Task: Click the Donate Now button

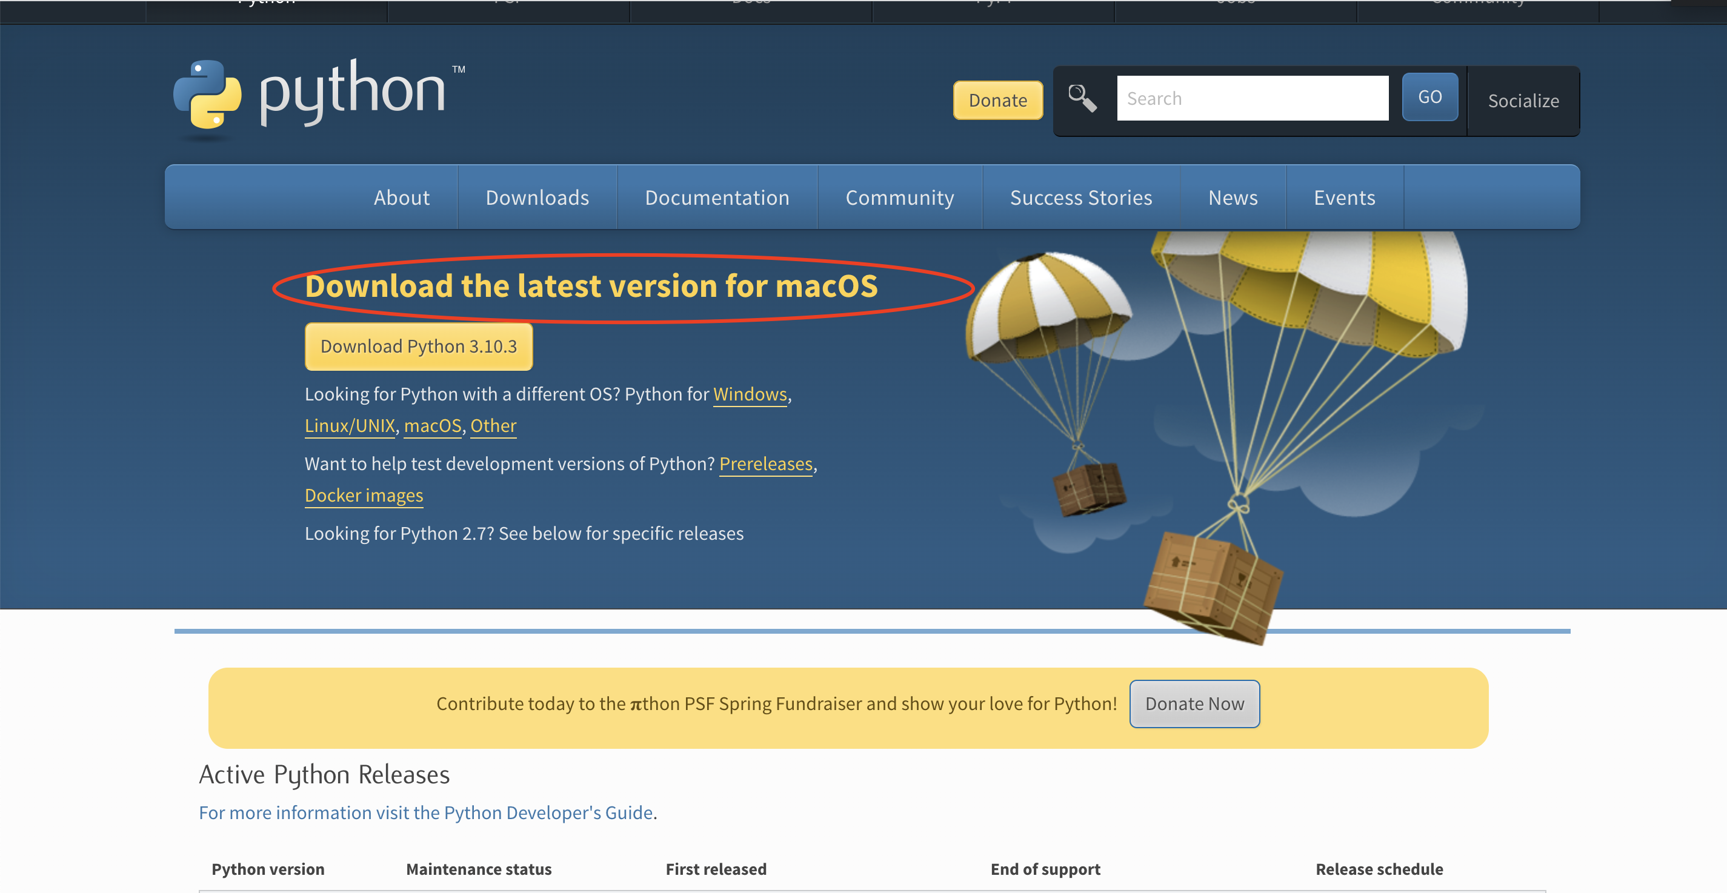Action: 1193,704
